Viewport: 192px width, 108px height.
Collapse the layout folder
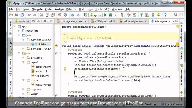coord(23,62)
